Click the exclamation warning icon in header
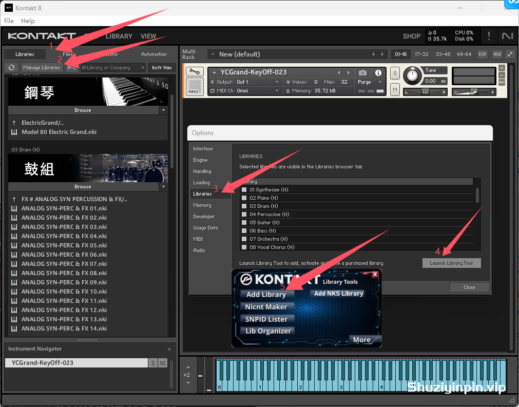Screen dimensions: 519x407 point(489,36)
